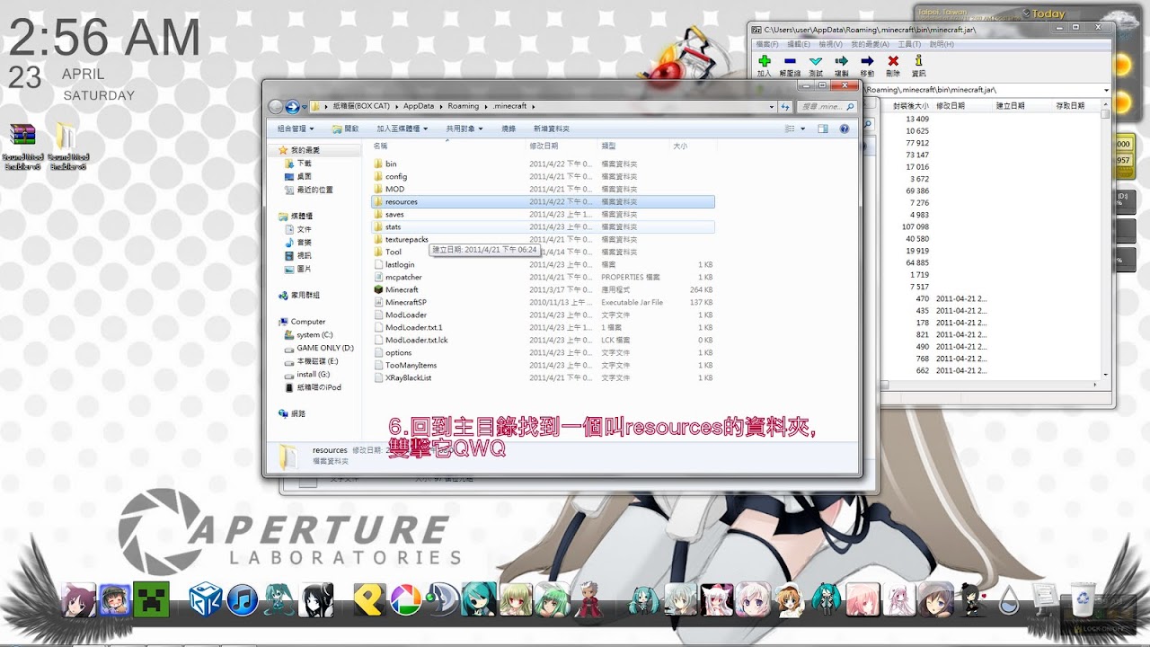The height and width of the screenshot is (647, 1150).
Task: Click the Minecraft creeper icon in dock
Action: click(151, 599)
